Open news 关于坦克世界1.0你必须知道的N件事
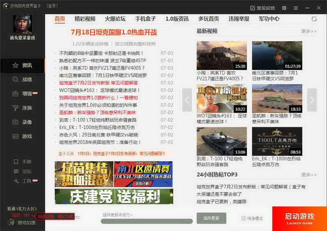 (98, 105)
